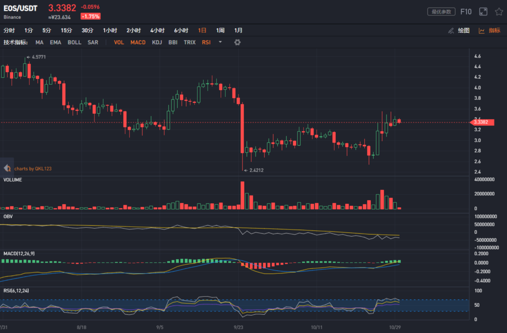507x333 pixels.
Task: Click the 10/29 date on time axis
Action: coord(395,327)
